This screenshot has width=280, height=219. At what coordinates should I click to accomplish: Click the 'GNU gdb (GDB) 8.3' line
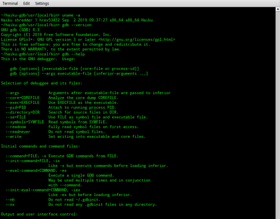20,30
